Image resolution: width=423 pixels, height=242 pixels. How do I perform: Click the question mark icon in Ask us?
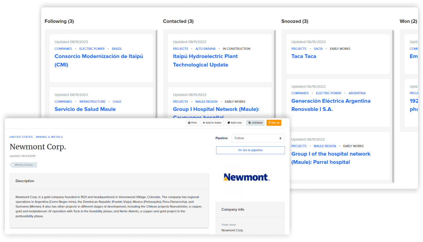coord(270,122)
